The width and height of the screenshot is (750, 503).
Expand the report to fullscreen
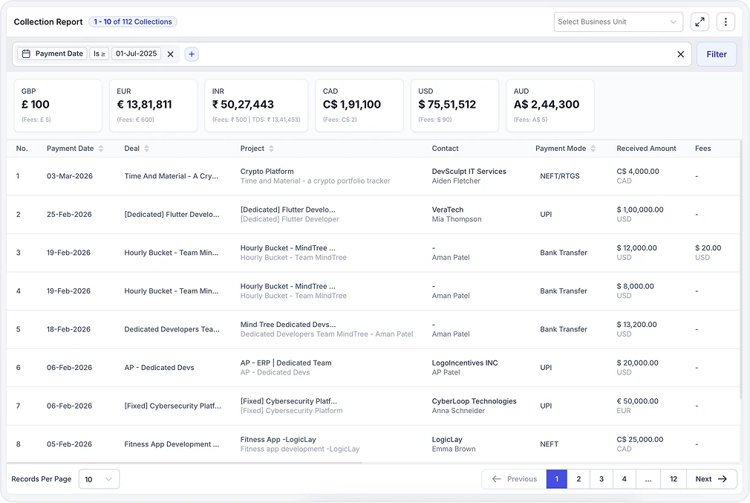click(x=700, y=22)
